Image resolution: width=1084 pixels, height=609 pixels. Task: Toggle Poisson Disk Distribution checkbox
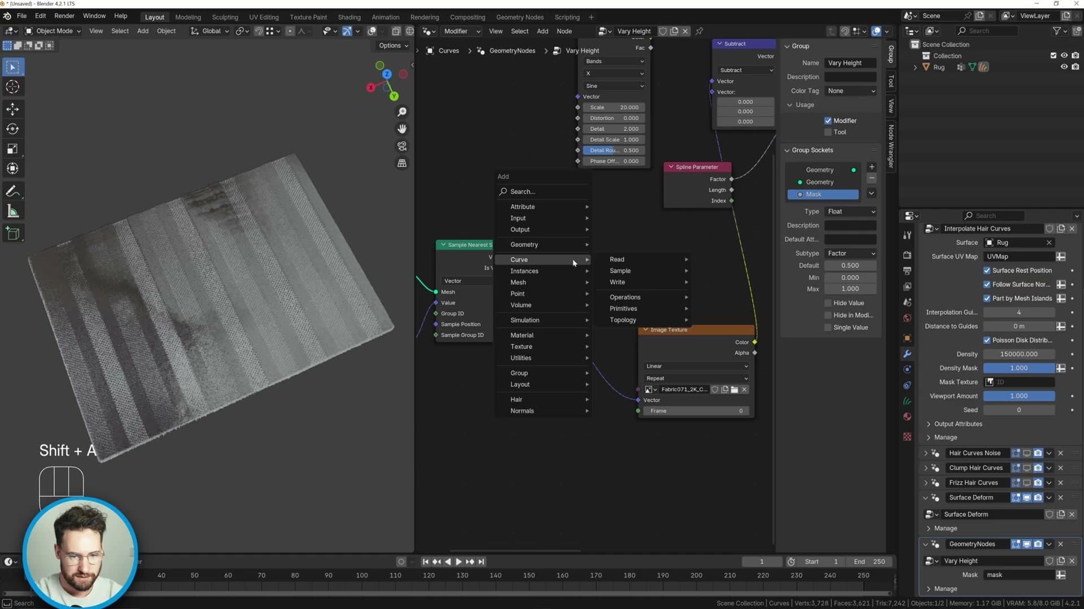(987, 341)
